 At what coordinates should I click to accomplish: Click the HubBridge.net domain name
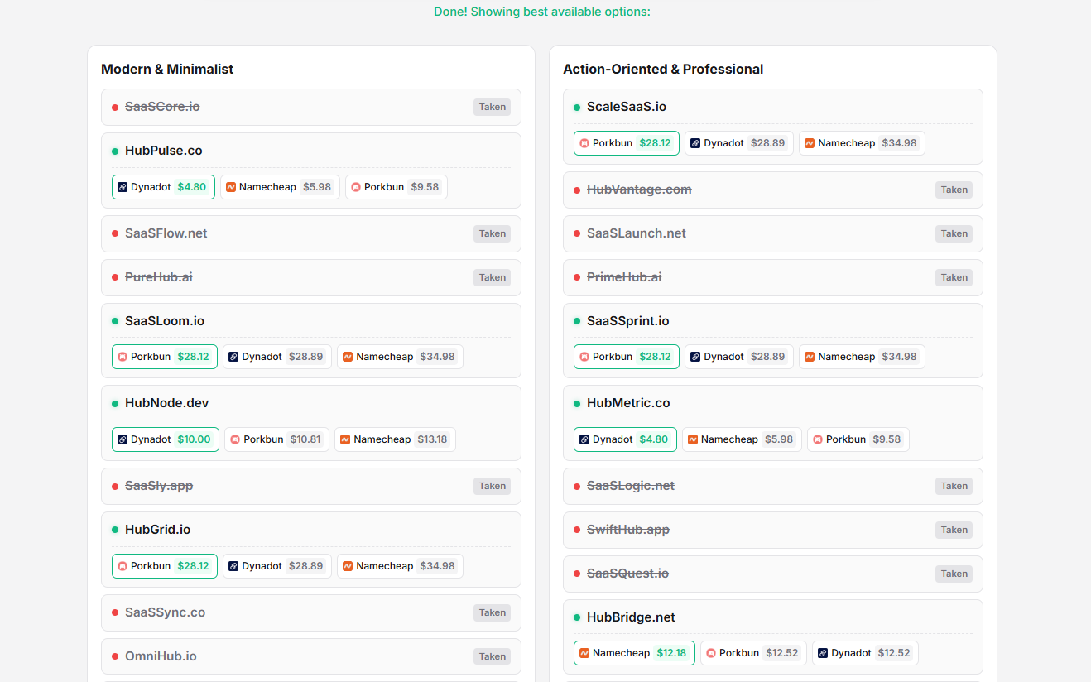[x=631, y=617]
